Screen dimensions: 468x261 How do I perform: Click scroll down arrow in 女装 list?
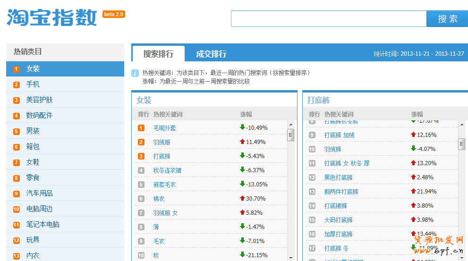click(x=291, y=258)
